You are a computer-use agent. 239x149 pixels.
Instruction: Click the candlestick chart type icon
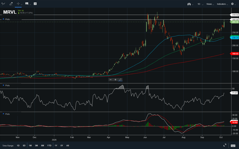click(189, 4)
